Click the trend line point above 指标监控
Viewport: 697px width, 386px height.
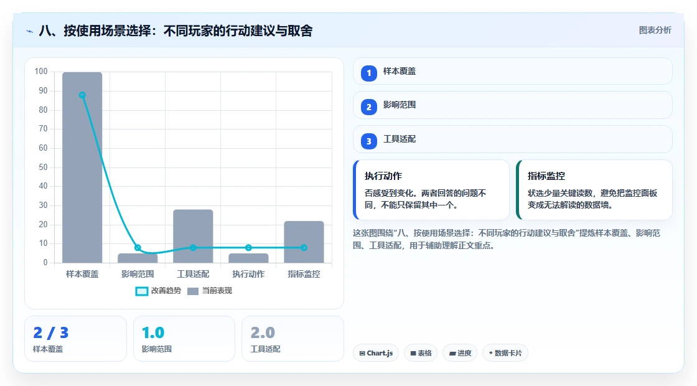coord(304,248)
